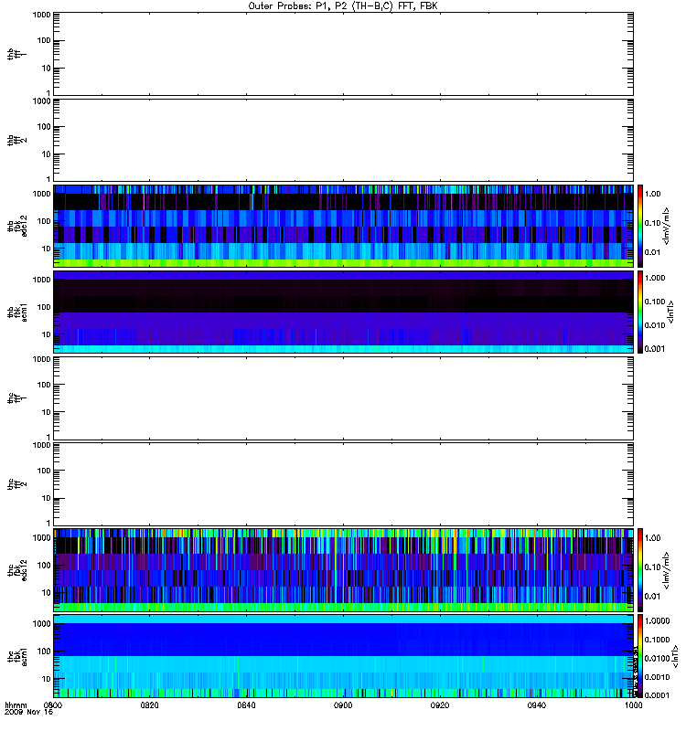Click the 100 y-axis label of thb fff 1

click(44, 40)
